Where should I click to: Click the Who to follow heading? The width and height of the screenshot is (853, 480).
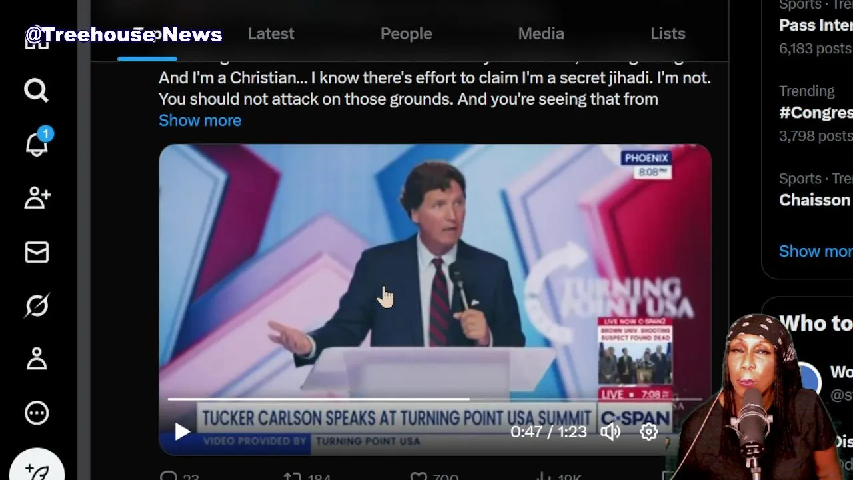816,323
